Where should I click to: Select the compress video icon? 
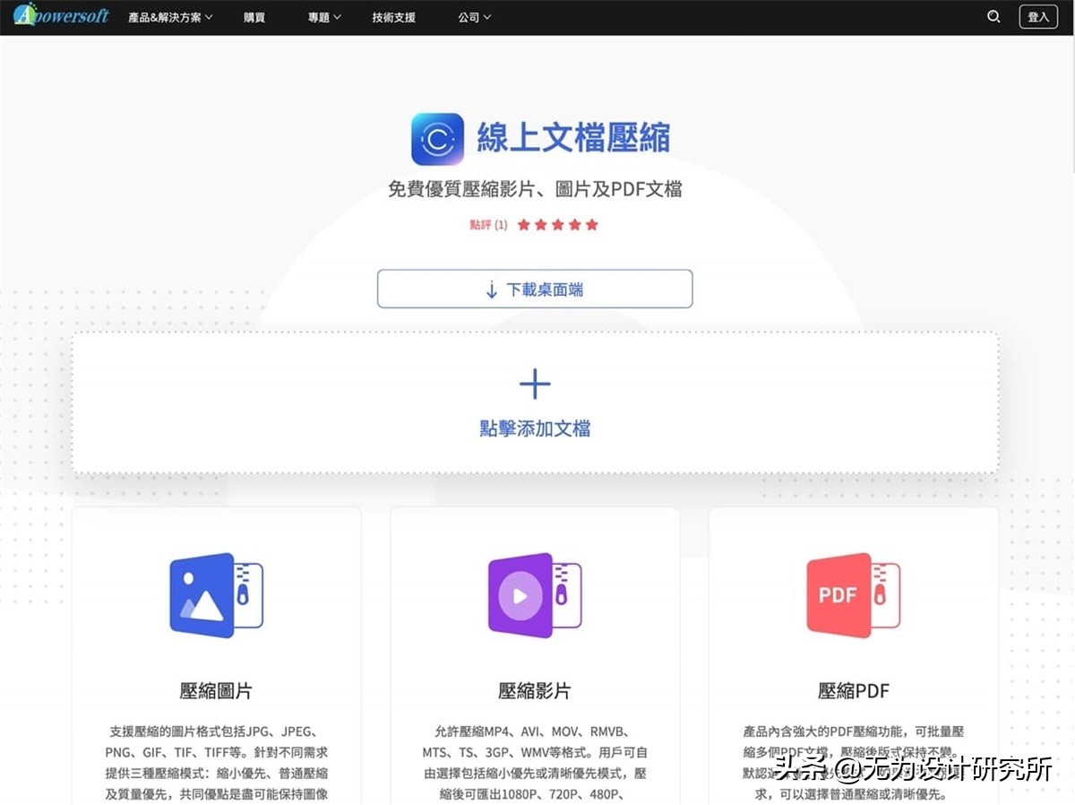click(535, 594)
